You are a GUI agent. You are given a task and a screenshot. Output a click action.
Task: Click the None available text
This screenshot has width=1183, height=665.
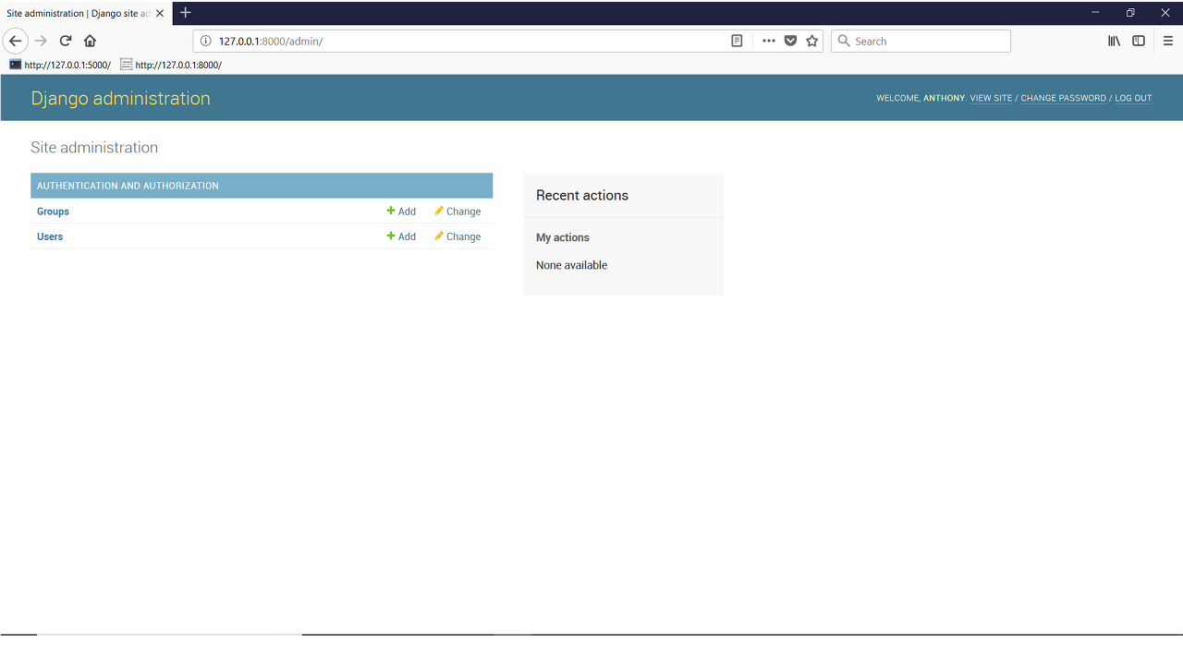pyautogui.click(x=572, y=265)
